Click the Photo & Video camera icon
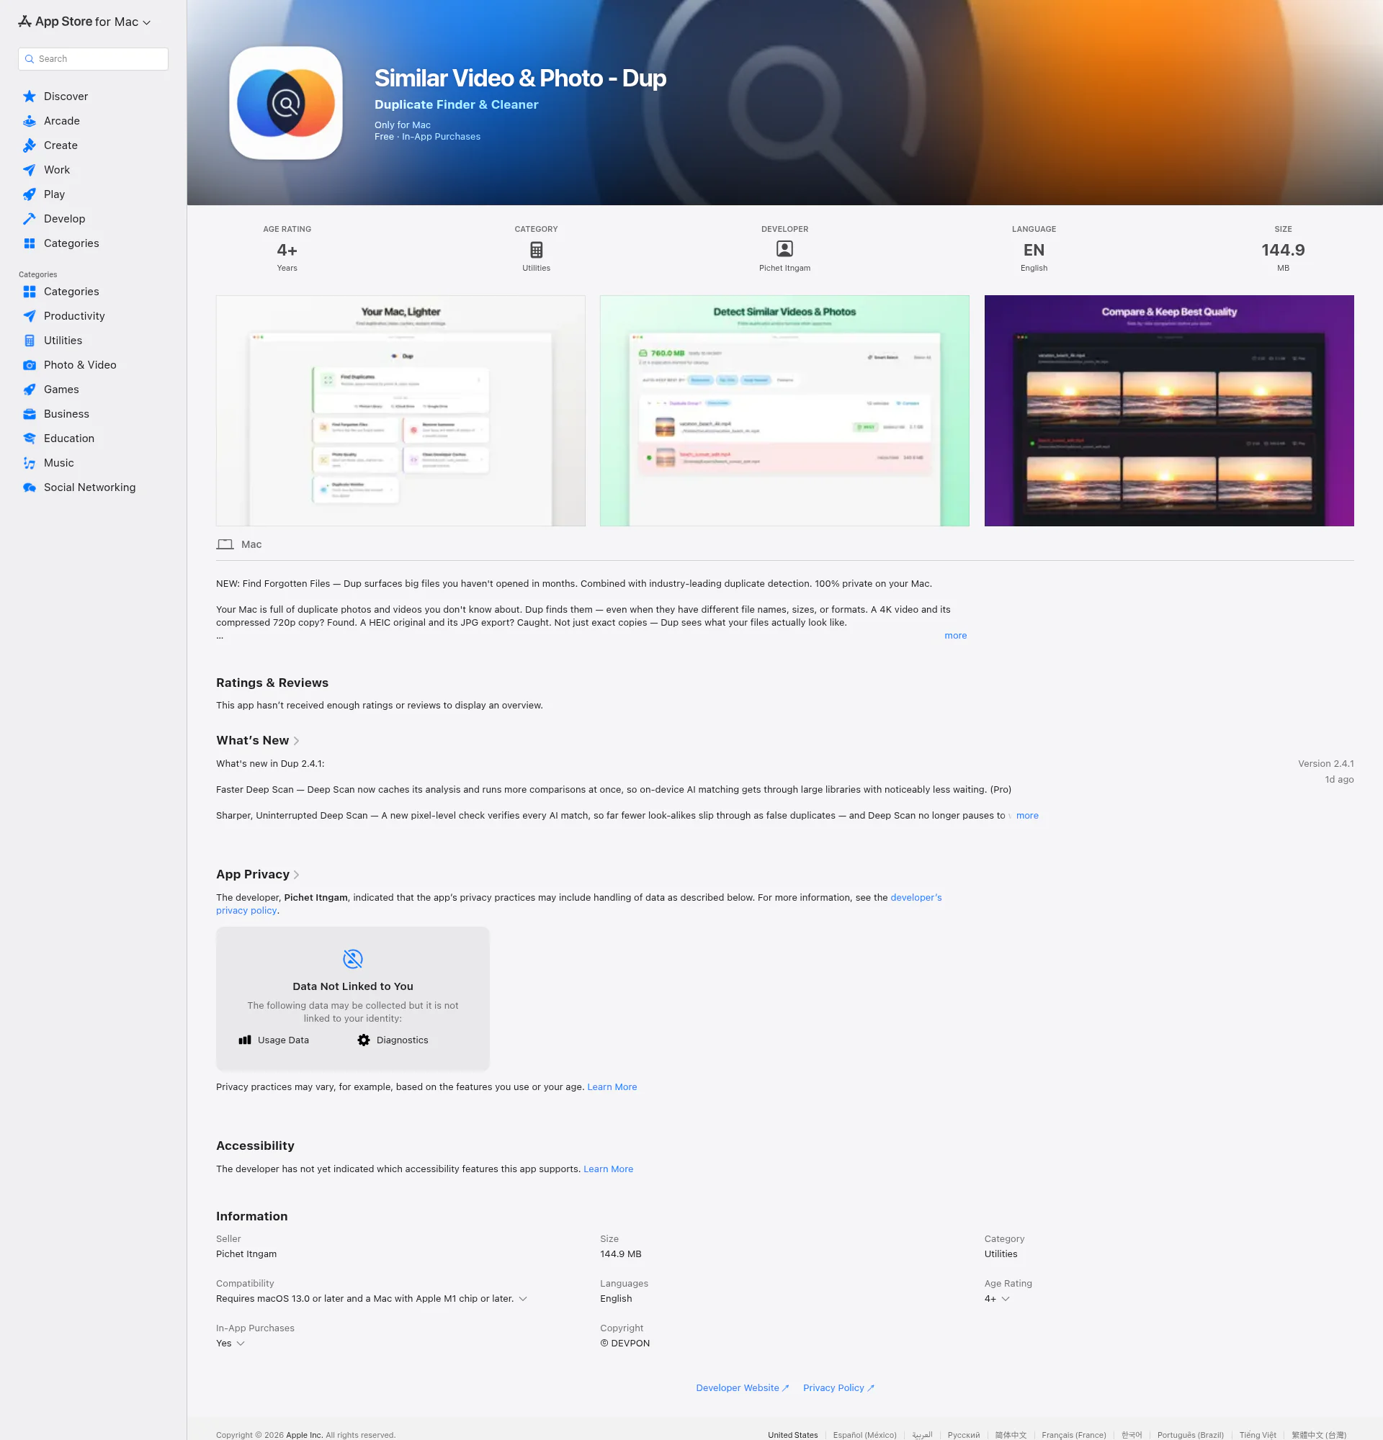This screenshot has width=1383, height=1440. click(x=30, y=365)
